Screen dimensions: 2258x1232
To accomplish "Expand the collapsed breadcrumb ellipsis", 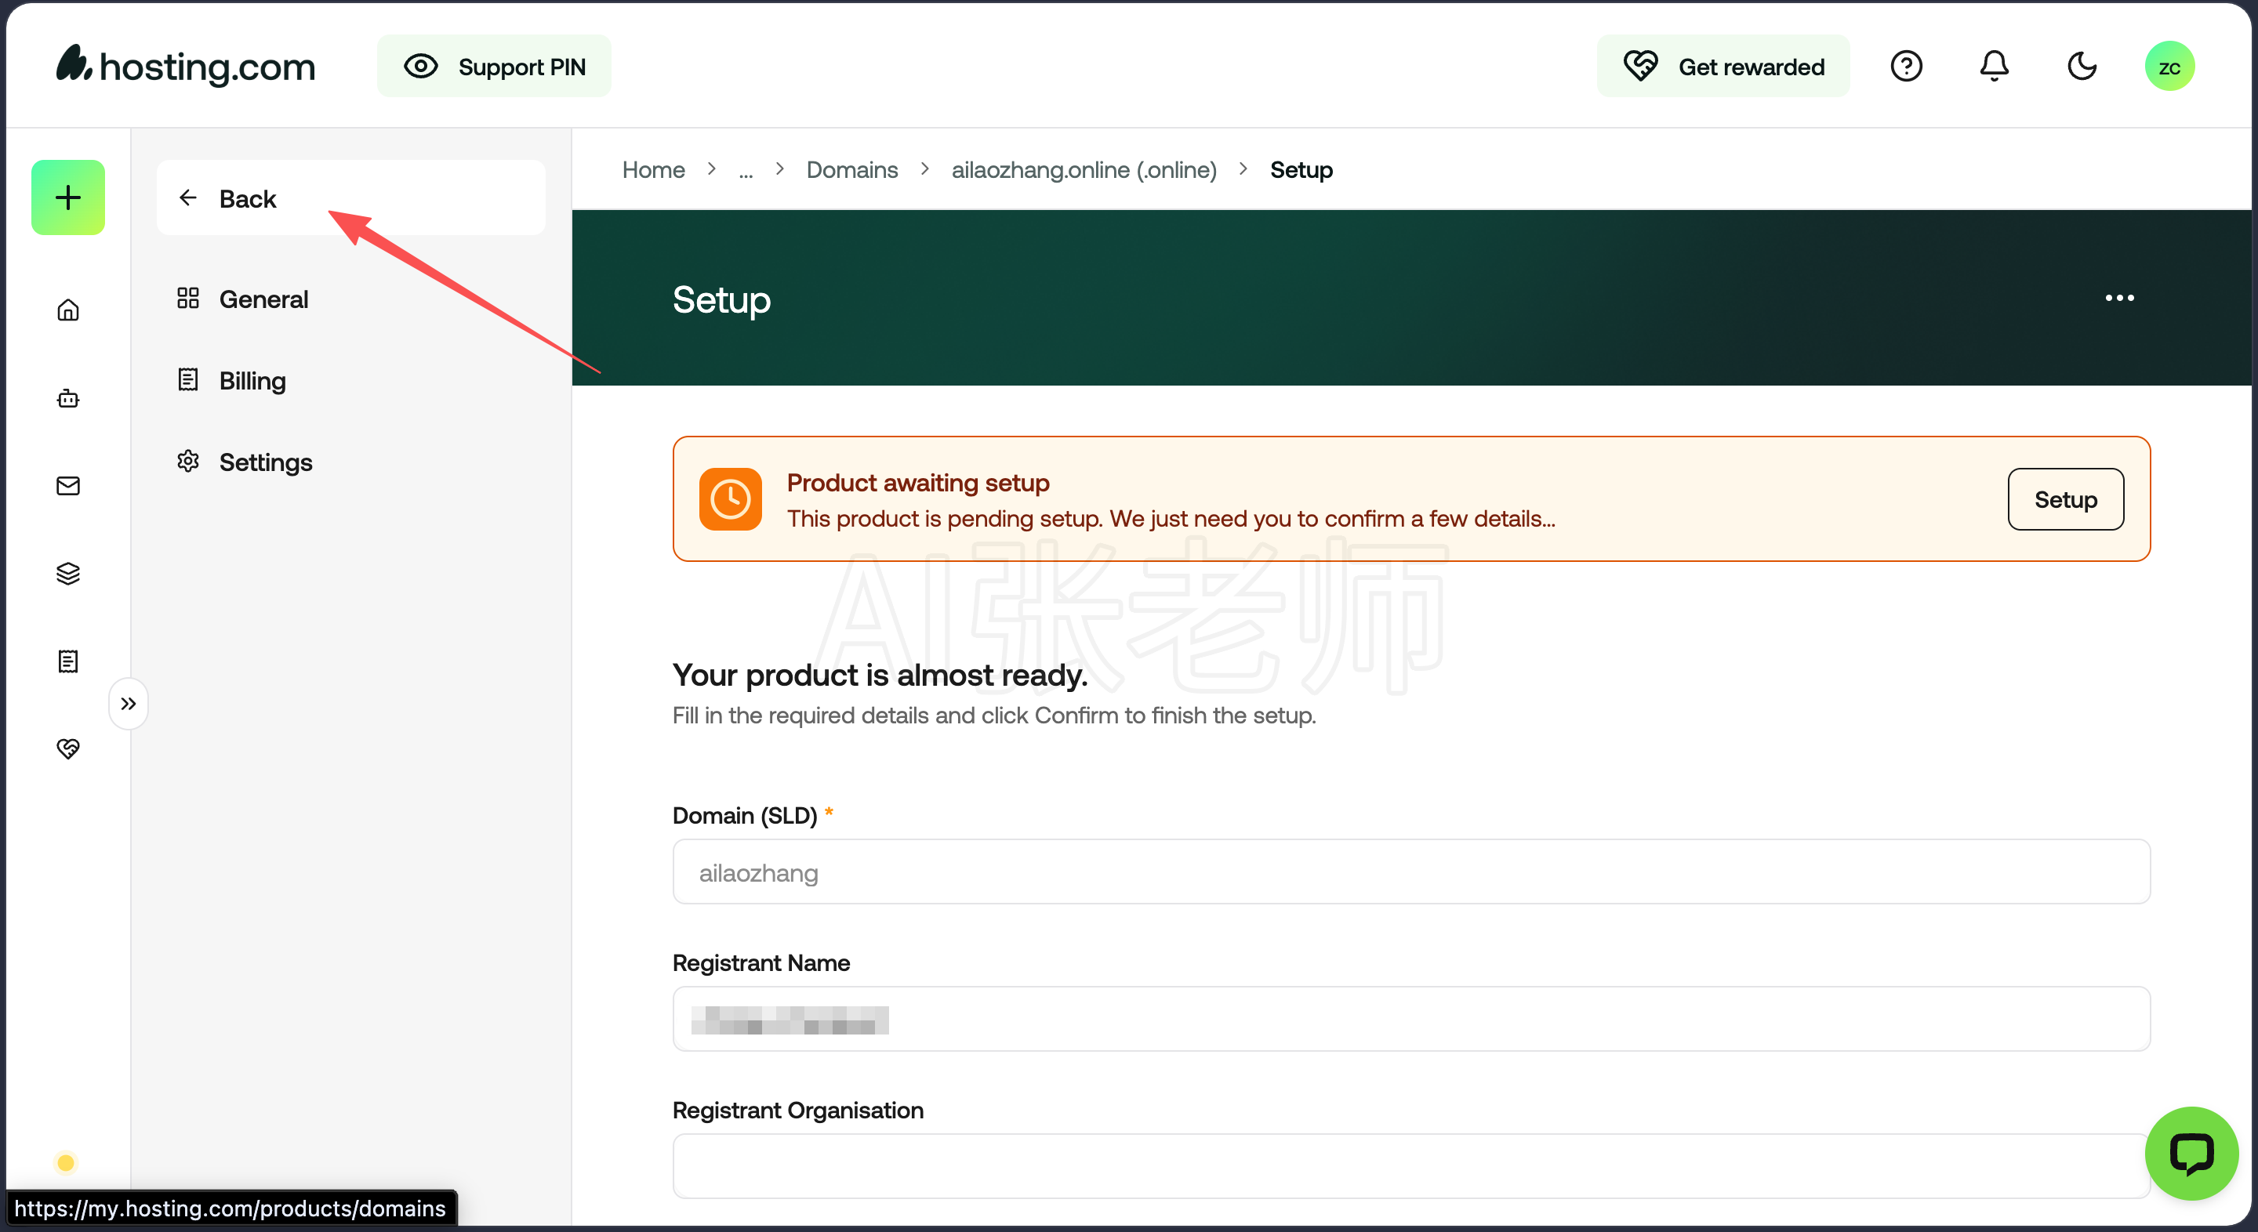I will pyautogui.click(x=745, y=171).
